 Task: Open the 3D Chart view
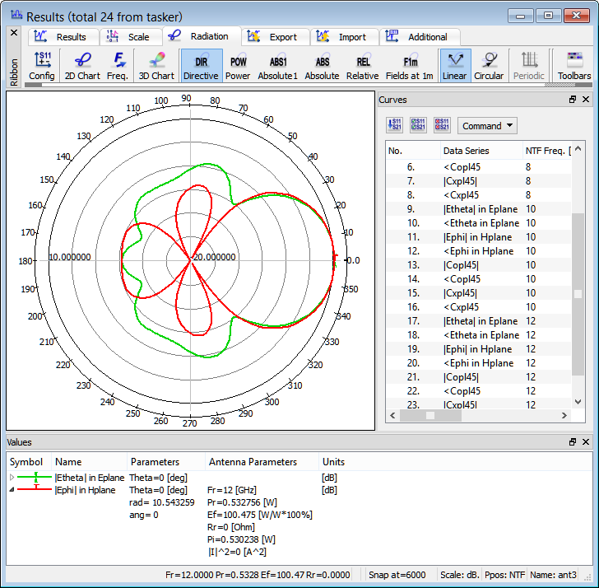[x=156, y=66]
